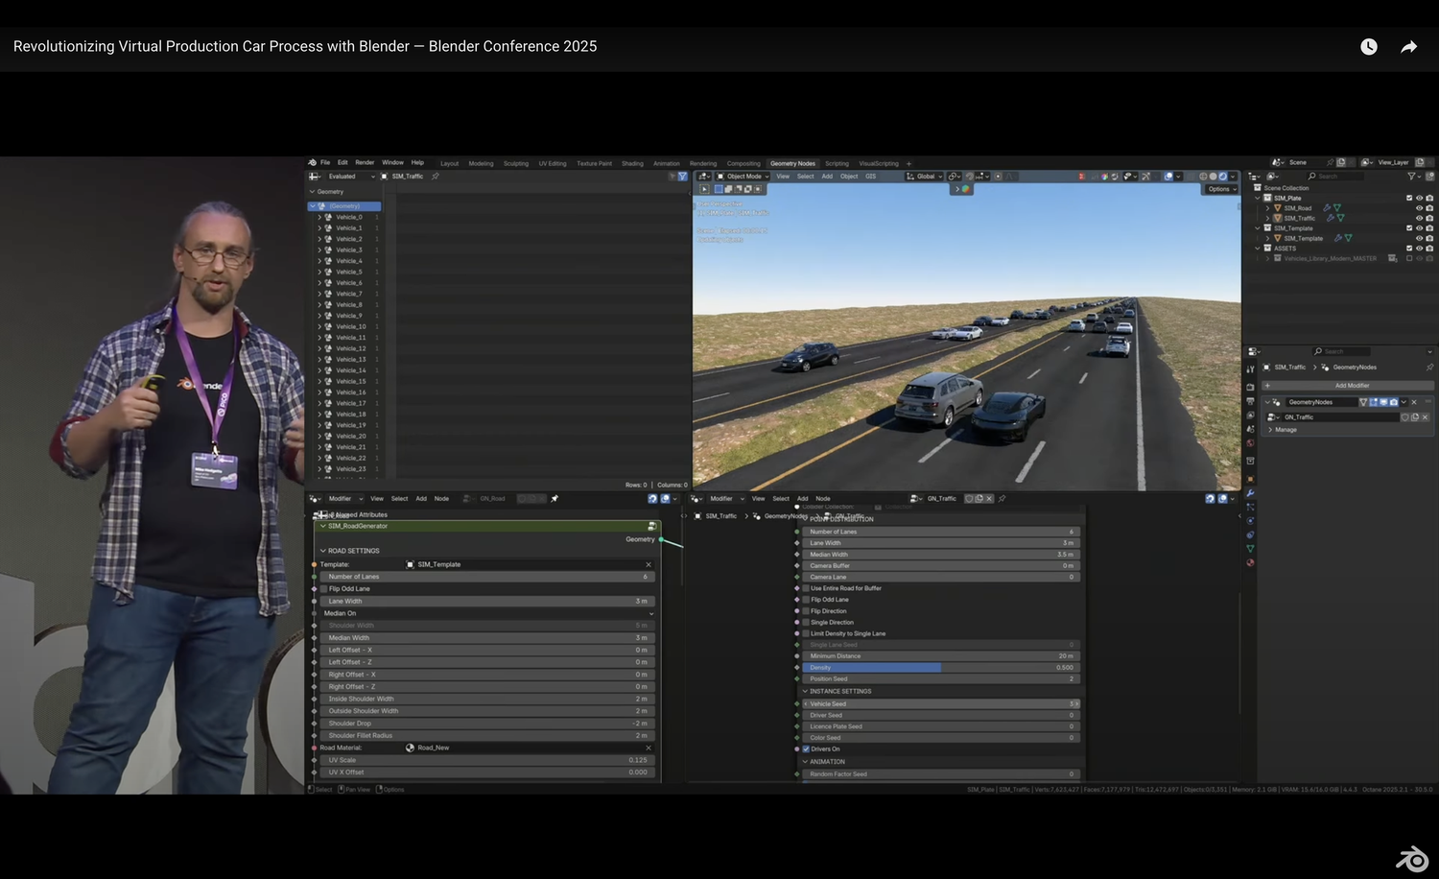This screenshot has height=879, width=1439.
Task: Adjust the Density slider
Action: point(940,668)
